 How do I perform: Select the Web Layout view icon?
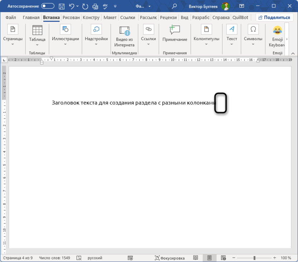click(x=223, y=258)
